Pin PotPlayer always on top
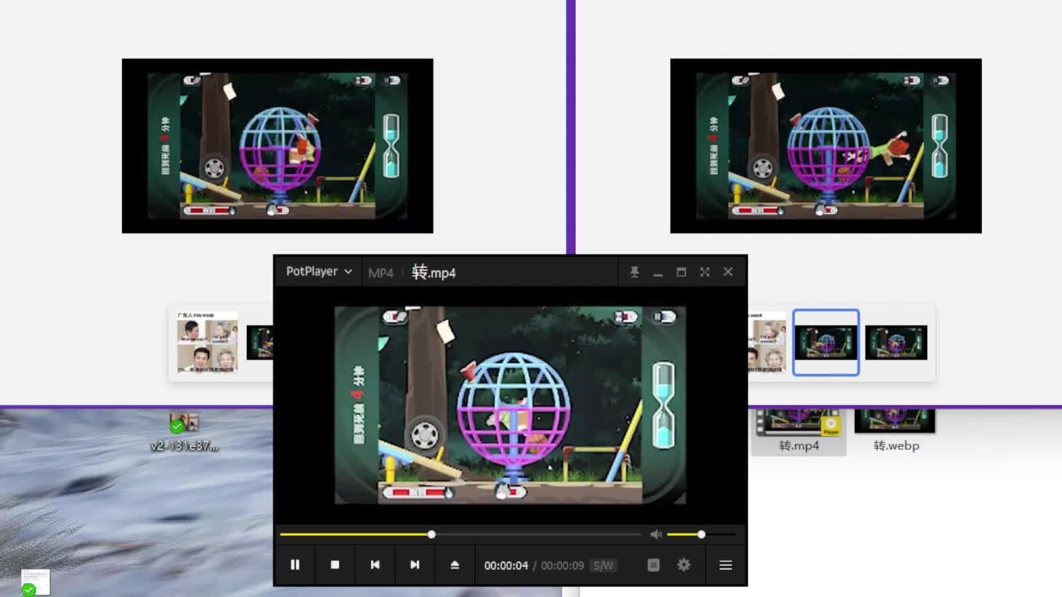 click(635, 271)
